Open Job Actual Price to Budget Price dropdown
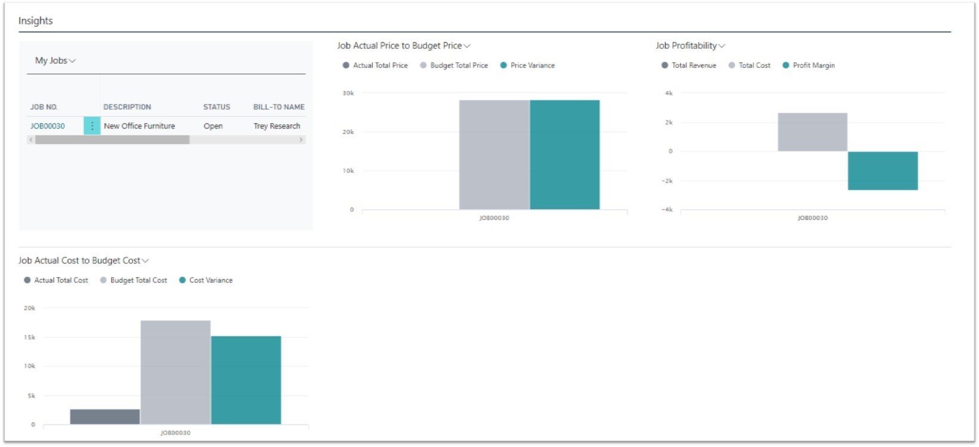Image resolution: width=979 pixels, height=447 pixels. (x=404, y=46)
